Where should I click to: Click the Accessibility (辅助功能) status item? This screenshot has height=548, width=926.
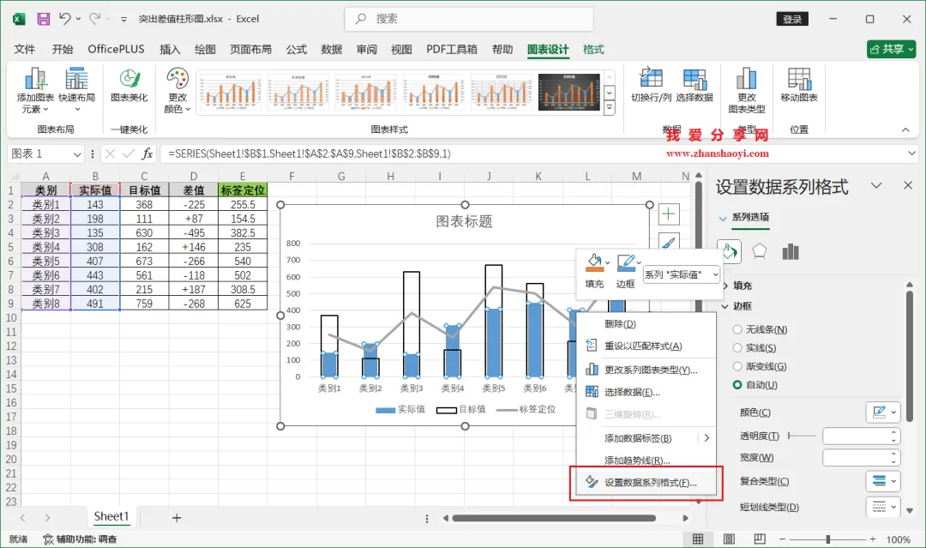80,539
